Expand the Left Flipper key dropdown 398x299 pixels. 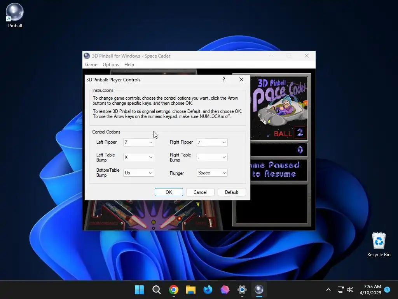150,142
